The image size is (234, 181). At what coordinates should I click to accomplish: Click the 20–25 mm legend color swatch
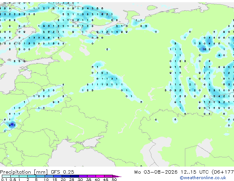point(66,176)
